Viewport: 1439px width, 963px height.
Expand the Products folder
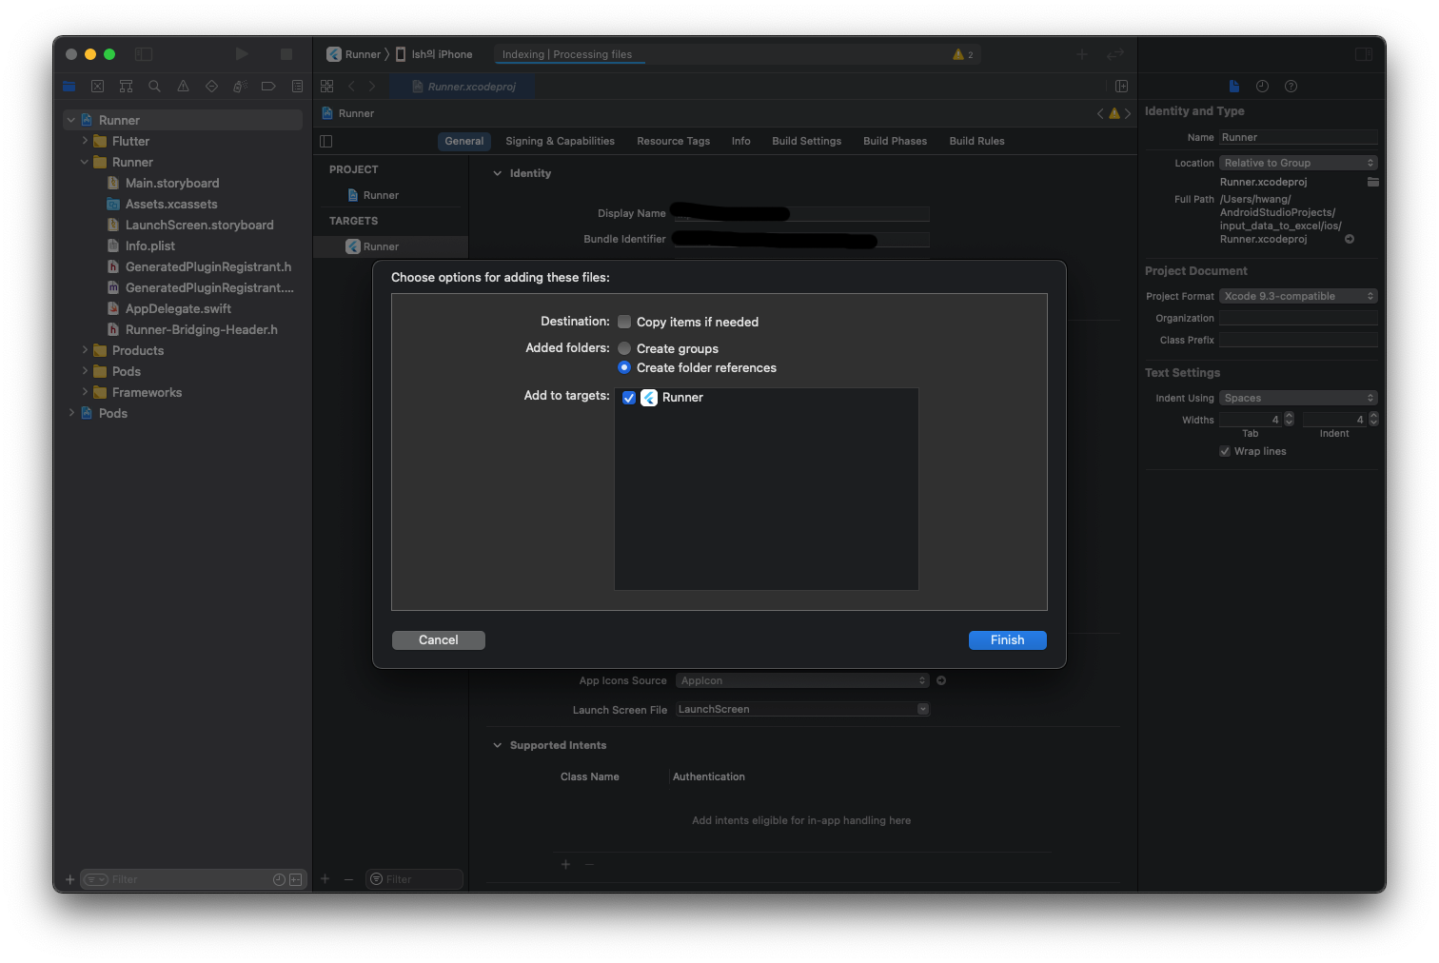pyautogui.click(x=84, y=350)
